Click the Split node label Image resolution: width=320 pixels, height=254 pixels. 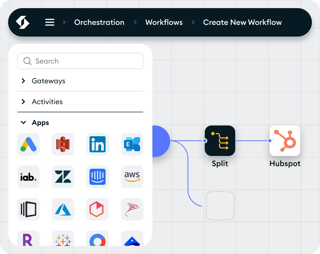point(220,164)
